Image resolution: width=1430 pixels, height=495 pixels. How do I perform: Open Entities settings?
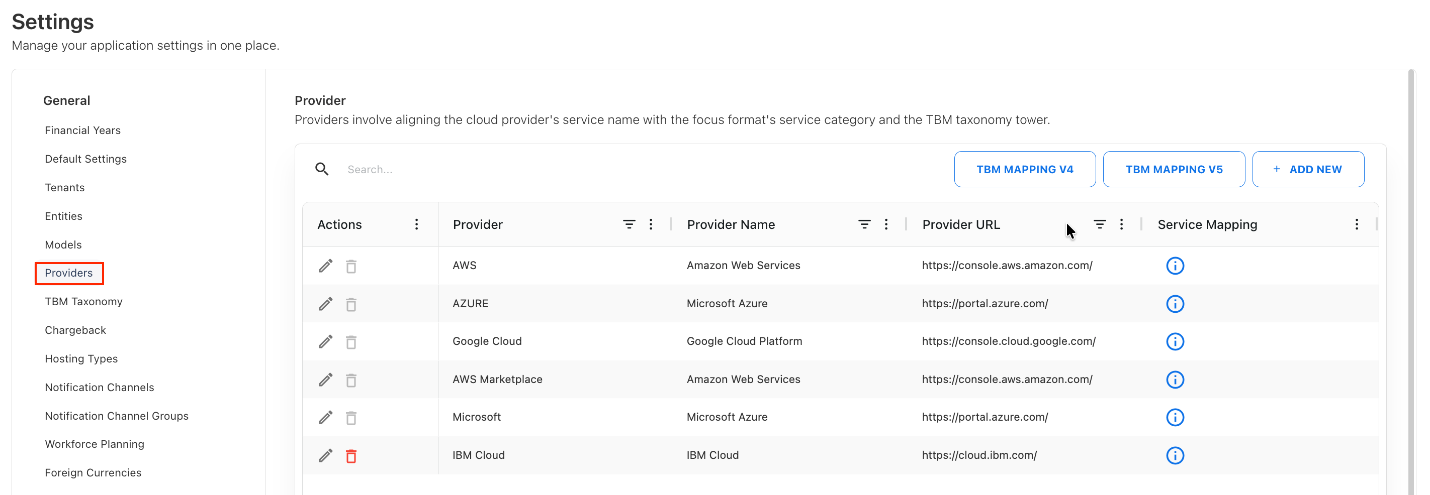point(63,216)
